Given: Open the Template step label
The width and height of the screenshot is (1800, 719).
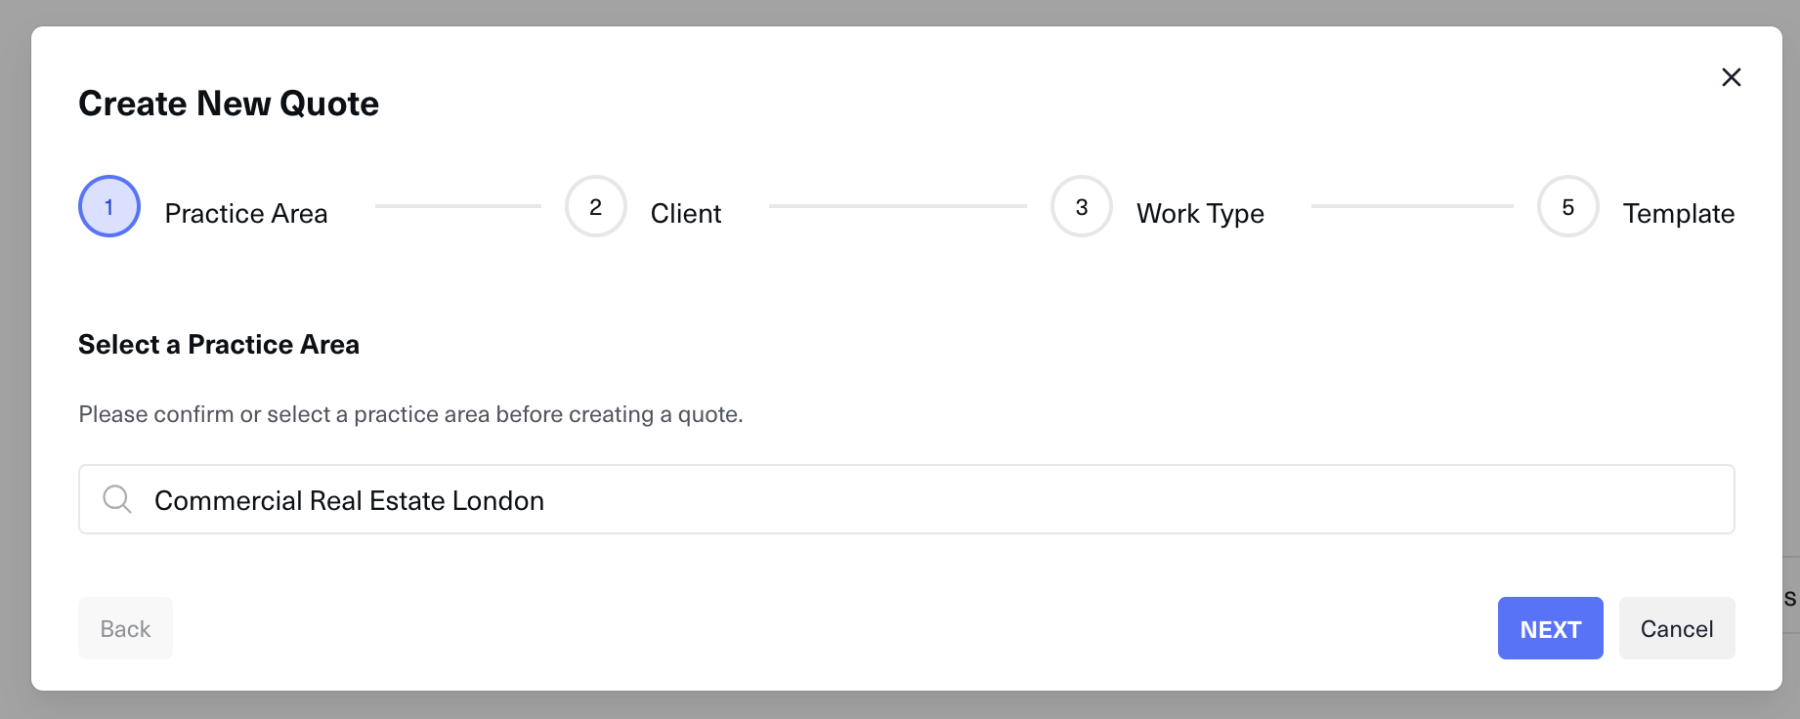Looking at the screenshot, I should click(x=1678, y=213).
